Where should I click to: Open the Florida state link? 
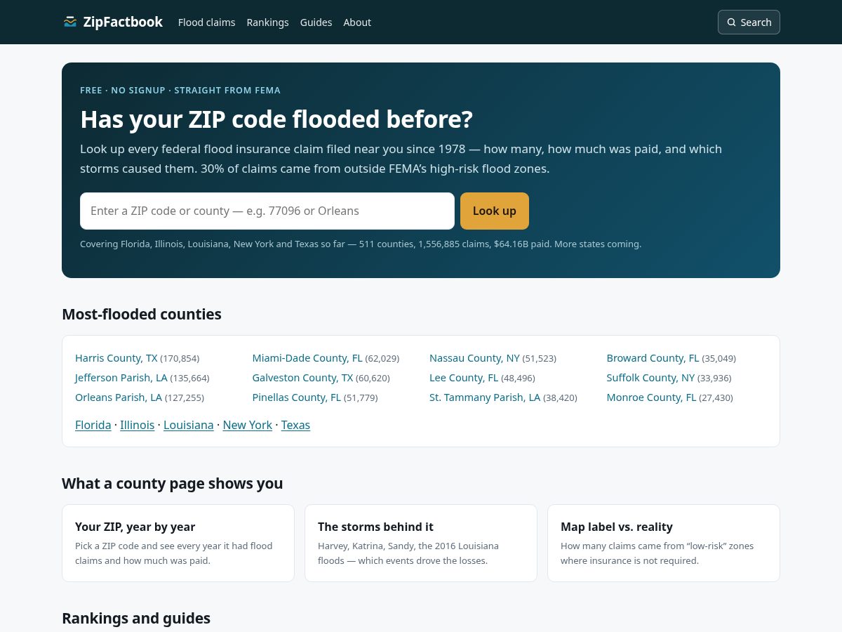point(93,425)
